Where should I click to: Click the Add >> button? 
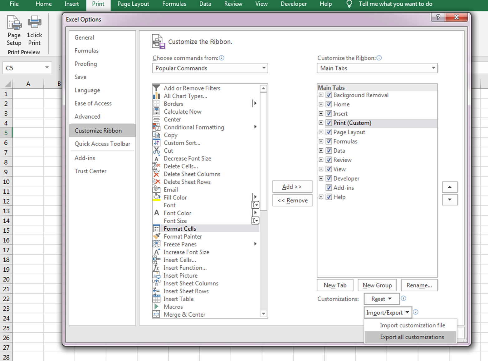coord(292,187)
